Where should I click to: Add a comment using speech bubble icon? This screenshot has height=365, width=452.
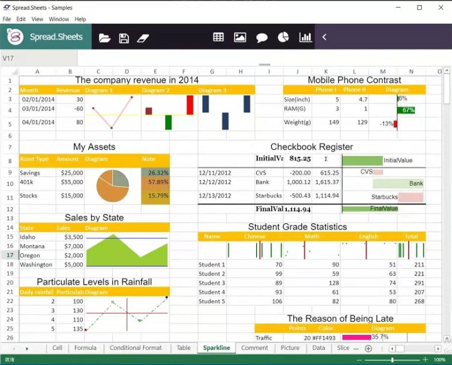tap(261, 38)
